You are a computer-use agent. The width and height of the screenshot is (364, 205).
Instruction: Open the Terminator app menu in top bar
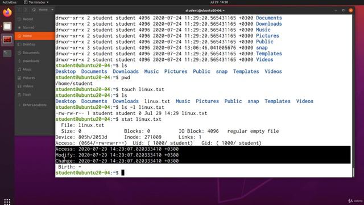[x=36, y=2]
